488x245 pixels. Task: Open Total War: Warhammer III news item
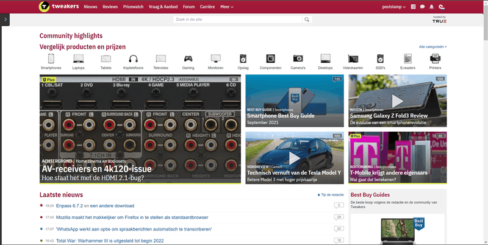[110, 241]
